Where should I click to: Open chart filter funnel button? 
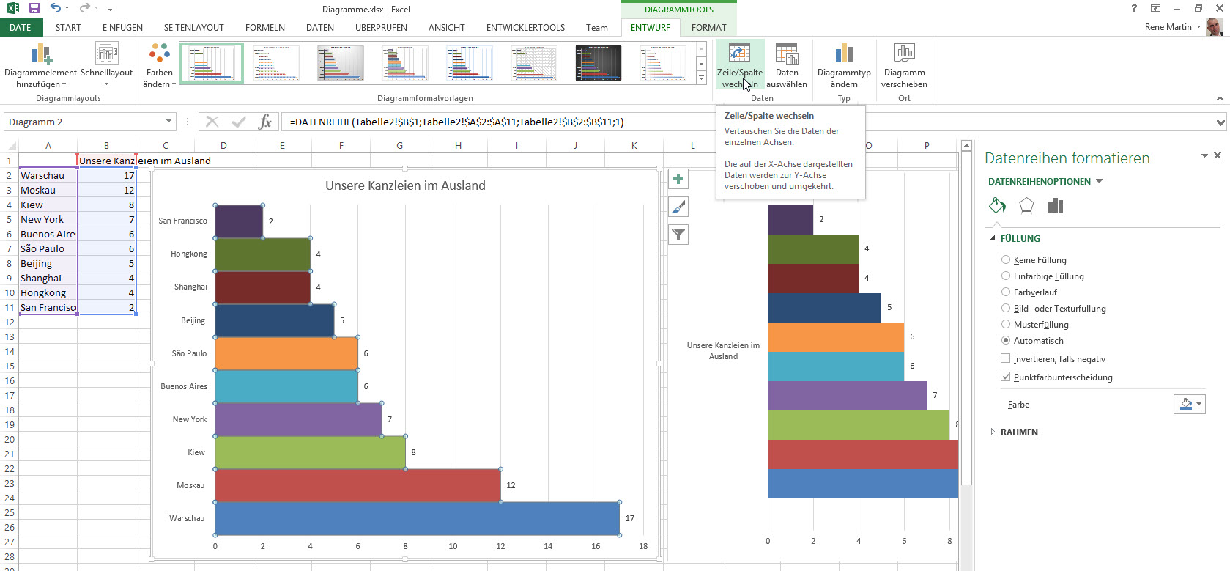coord(679,235)
